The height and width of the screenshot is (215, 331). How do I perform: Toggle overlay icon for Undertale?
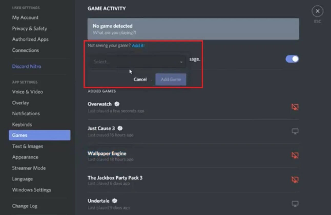(x=295, y=204)
